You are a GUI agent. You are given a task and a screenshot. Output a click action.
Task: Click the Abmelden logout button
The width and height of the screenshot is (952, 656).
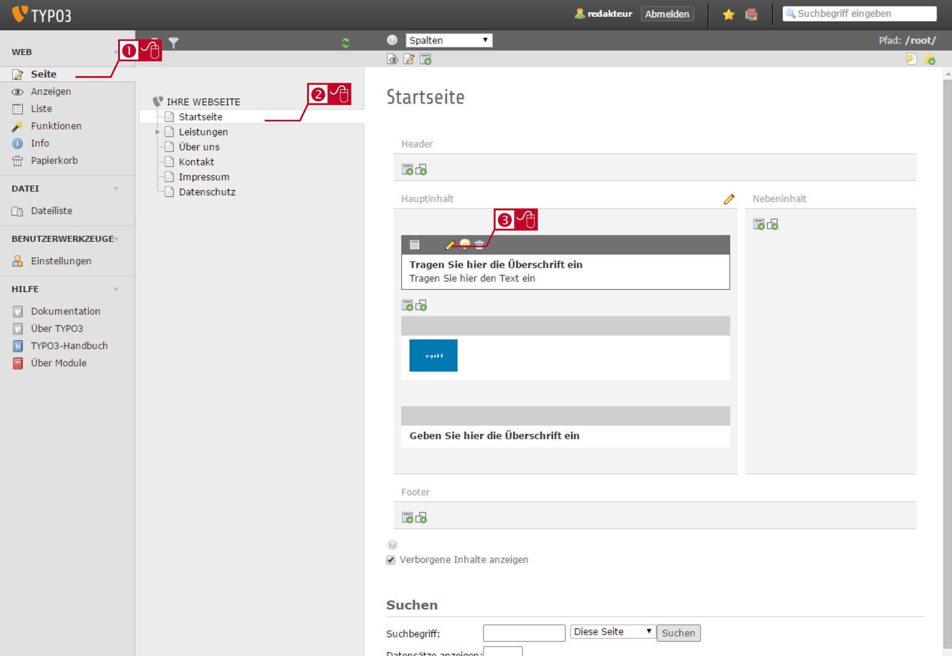(667, 14)
